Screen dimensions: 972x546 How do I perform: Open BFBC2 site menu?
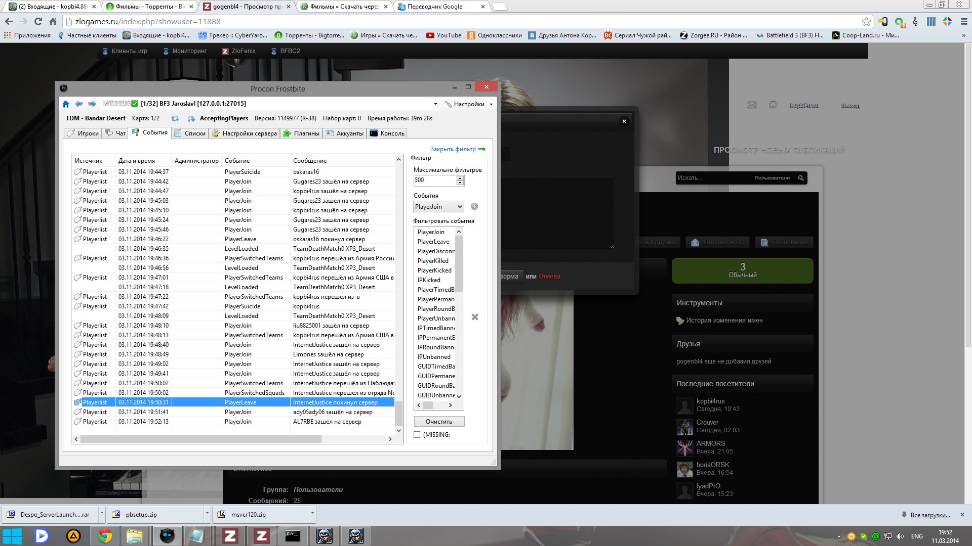286,51
